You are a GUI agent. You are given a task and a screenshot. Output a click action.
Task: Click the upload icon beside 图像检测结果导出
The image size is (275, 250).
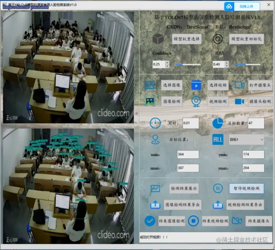(155, 204)
